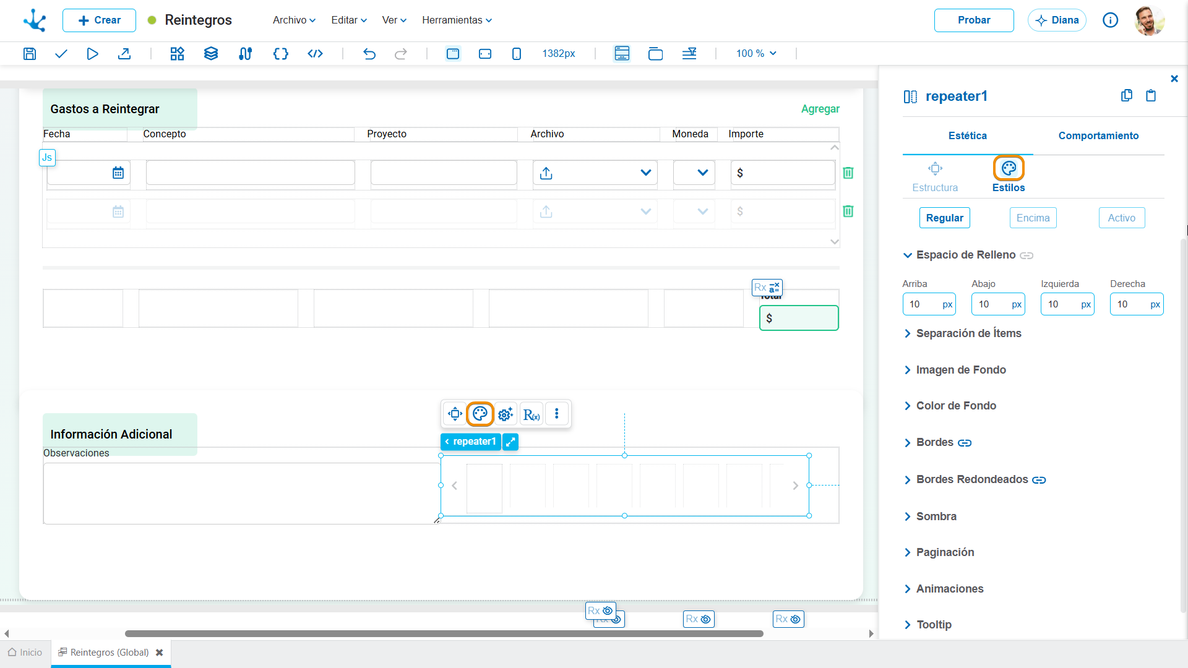Viewport: 1188px width, 668px height.
Task: Click the Probar button
Action: coord(974,20)
